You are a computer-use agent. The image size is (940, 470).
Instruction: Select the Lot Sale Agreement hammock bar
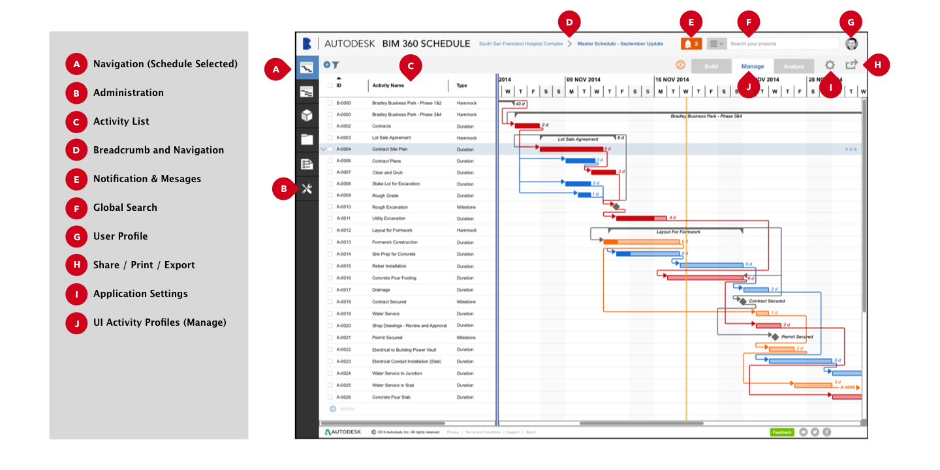(x=578, y=138)
